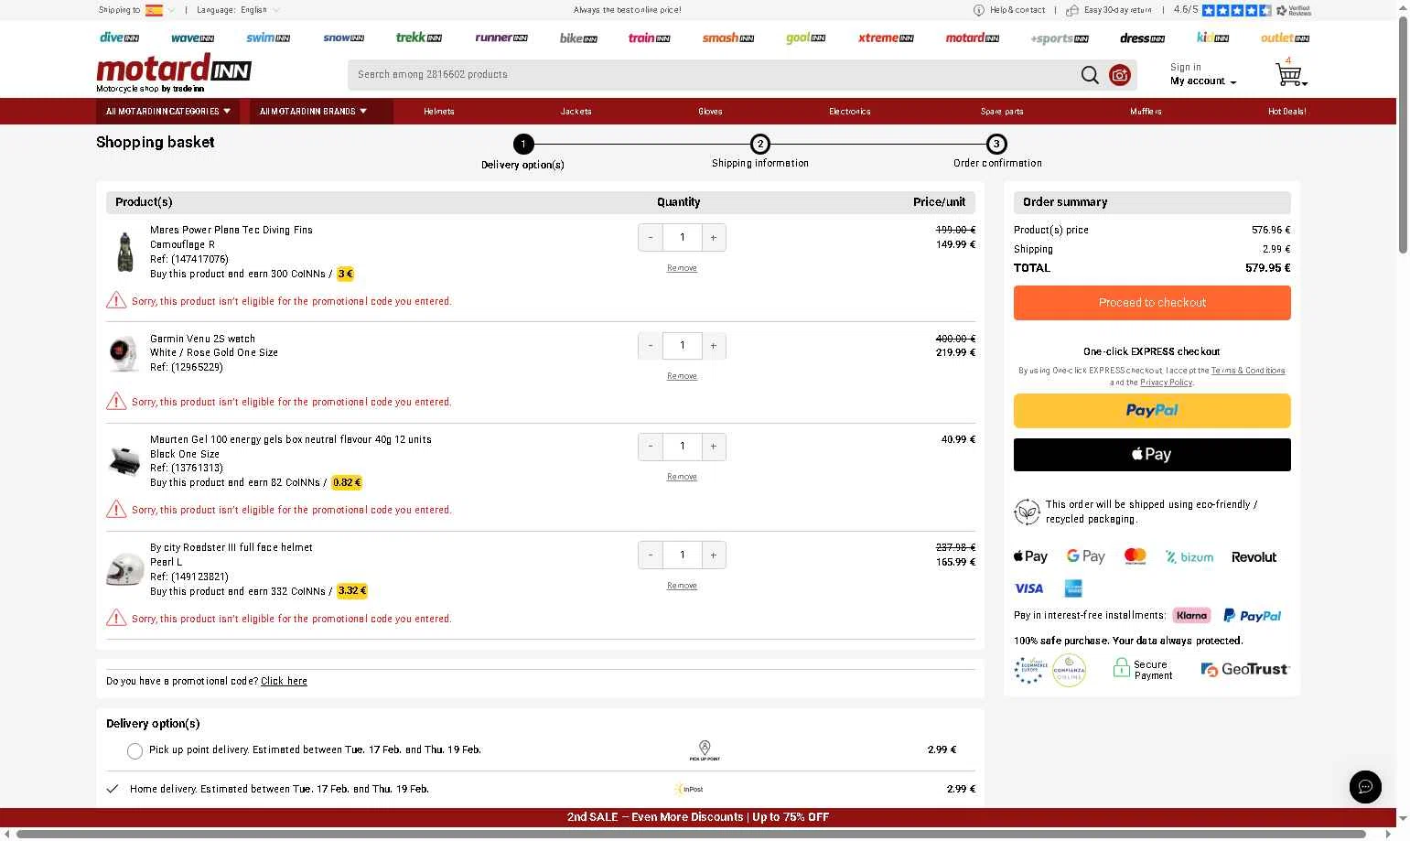Viewport: 1410px width, 841px height.
Task: Click the product search input field
Action: coord(714,75)
